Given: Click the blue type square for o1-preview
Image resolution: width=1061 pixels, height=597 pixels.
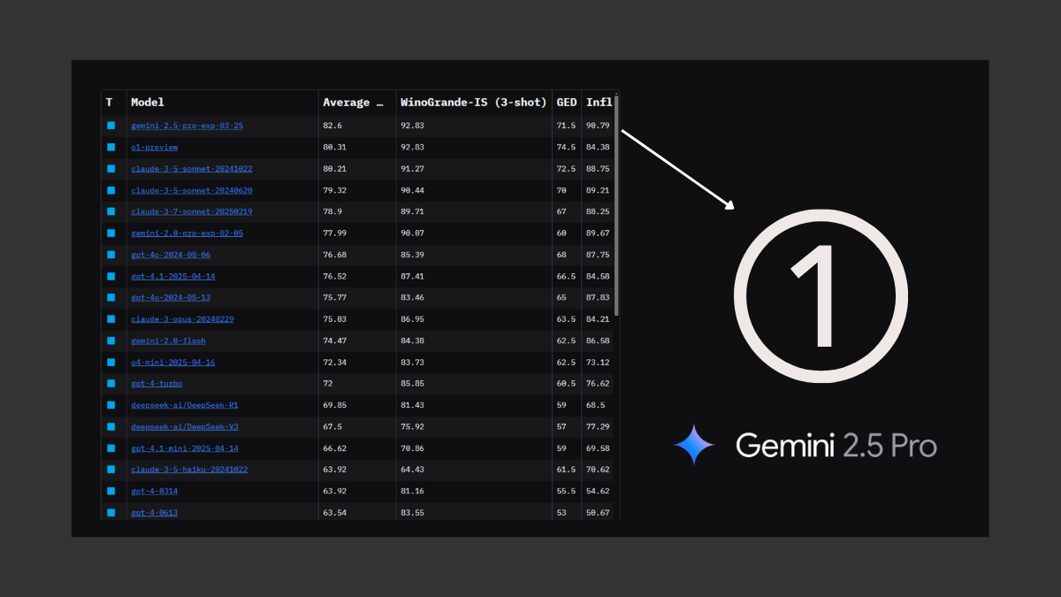Looking at the screenshot, I should [111, 147].
